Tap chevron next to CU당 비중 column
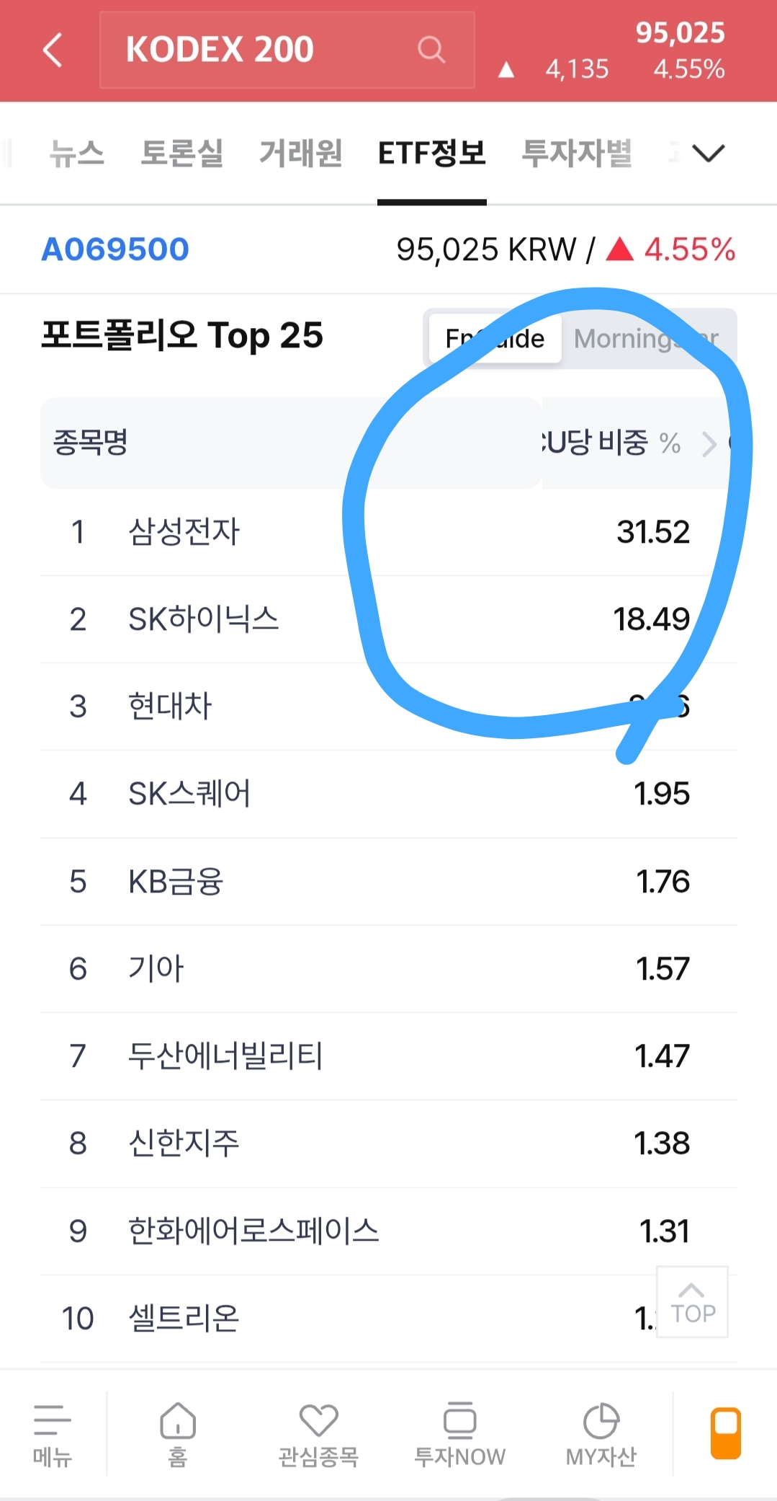Viewport: 777px width, 1501px height. pyautogui.click(x=709, y=443)
